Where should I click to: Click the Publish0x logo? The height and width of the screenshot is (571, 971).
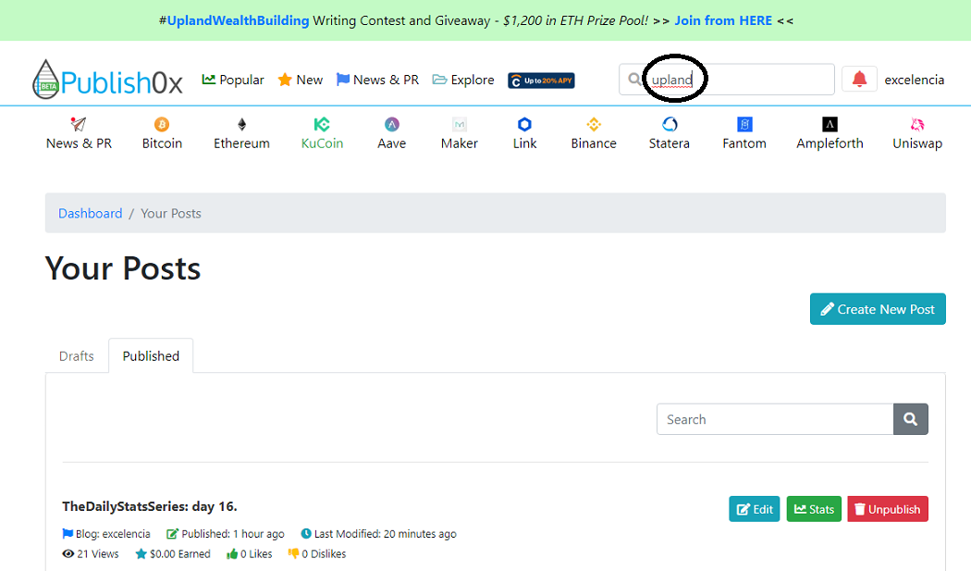[108, 80]
